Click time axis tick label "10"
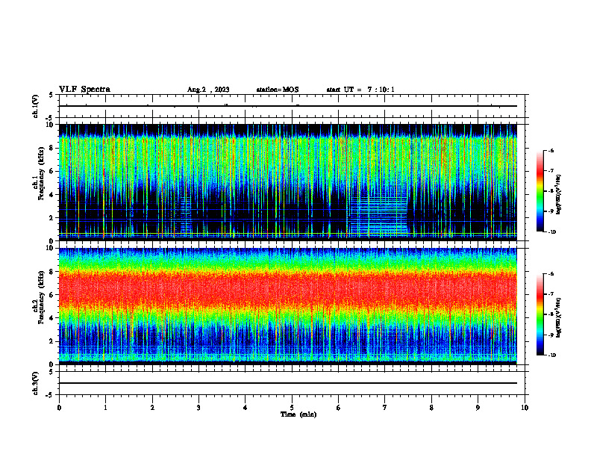 (525, 408)
